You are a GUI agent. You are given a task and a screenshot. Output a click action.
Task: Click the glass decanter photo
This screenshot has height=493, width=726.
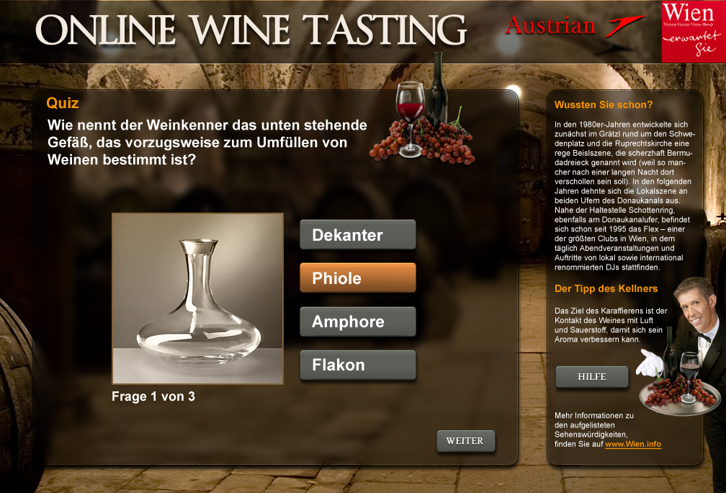click(197, 299)
